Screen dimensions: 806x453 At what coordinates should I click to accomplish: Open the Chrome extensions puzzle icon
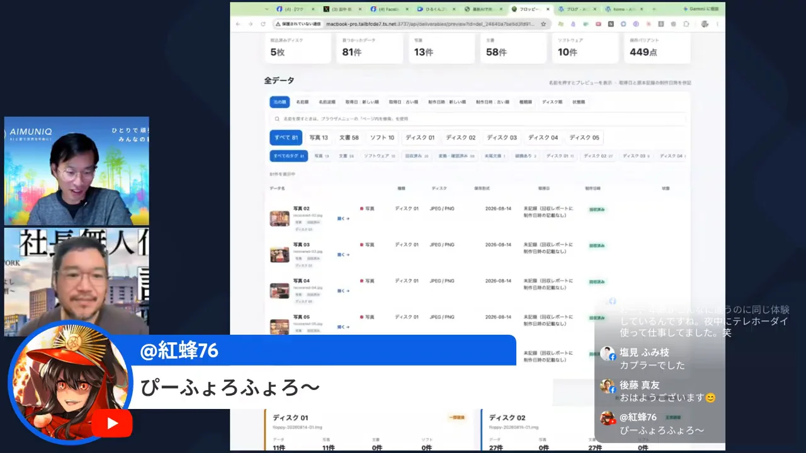pos(686,24)
